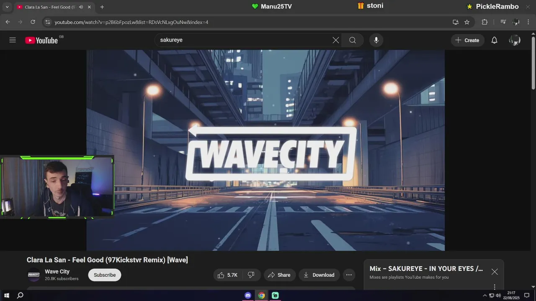Click the scrollbar down arrow
Image resolution: width=536 pixels, height=301 pixels.
pos(533,286)
